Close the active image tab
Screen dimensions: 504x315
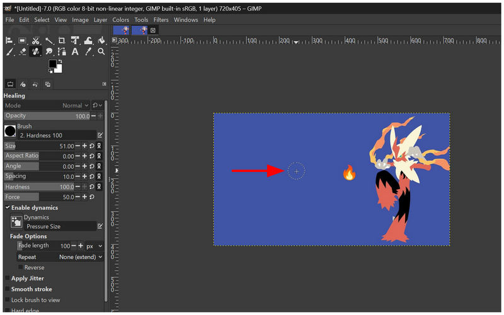[x=153, y=30]
